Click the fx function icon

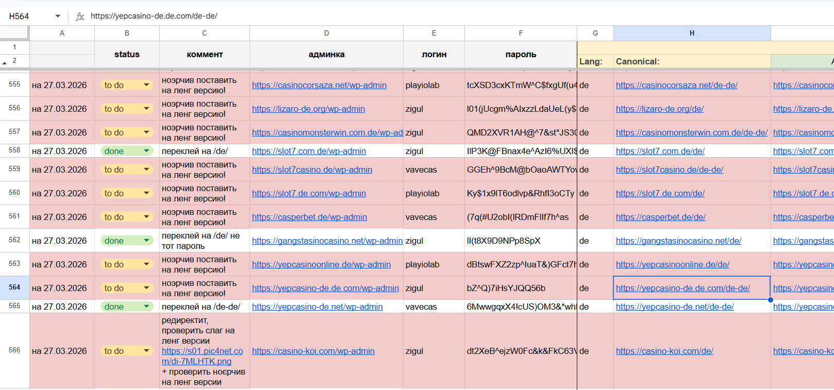[80, 16]
